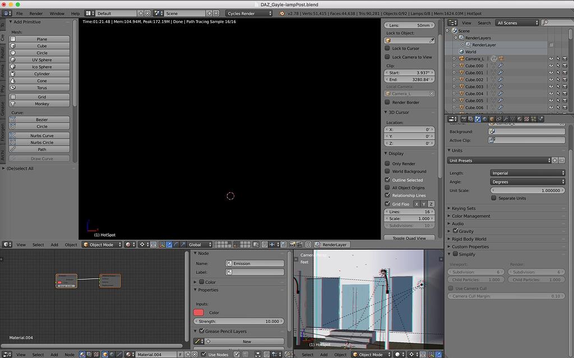Open the Object properties tab icon
574x358 pixels.
coord(492,119)
